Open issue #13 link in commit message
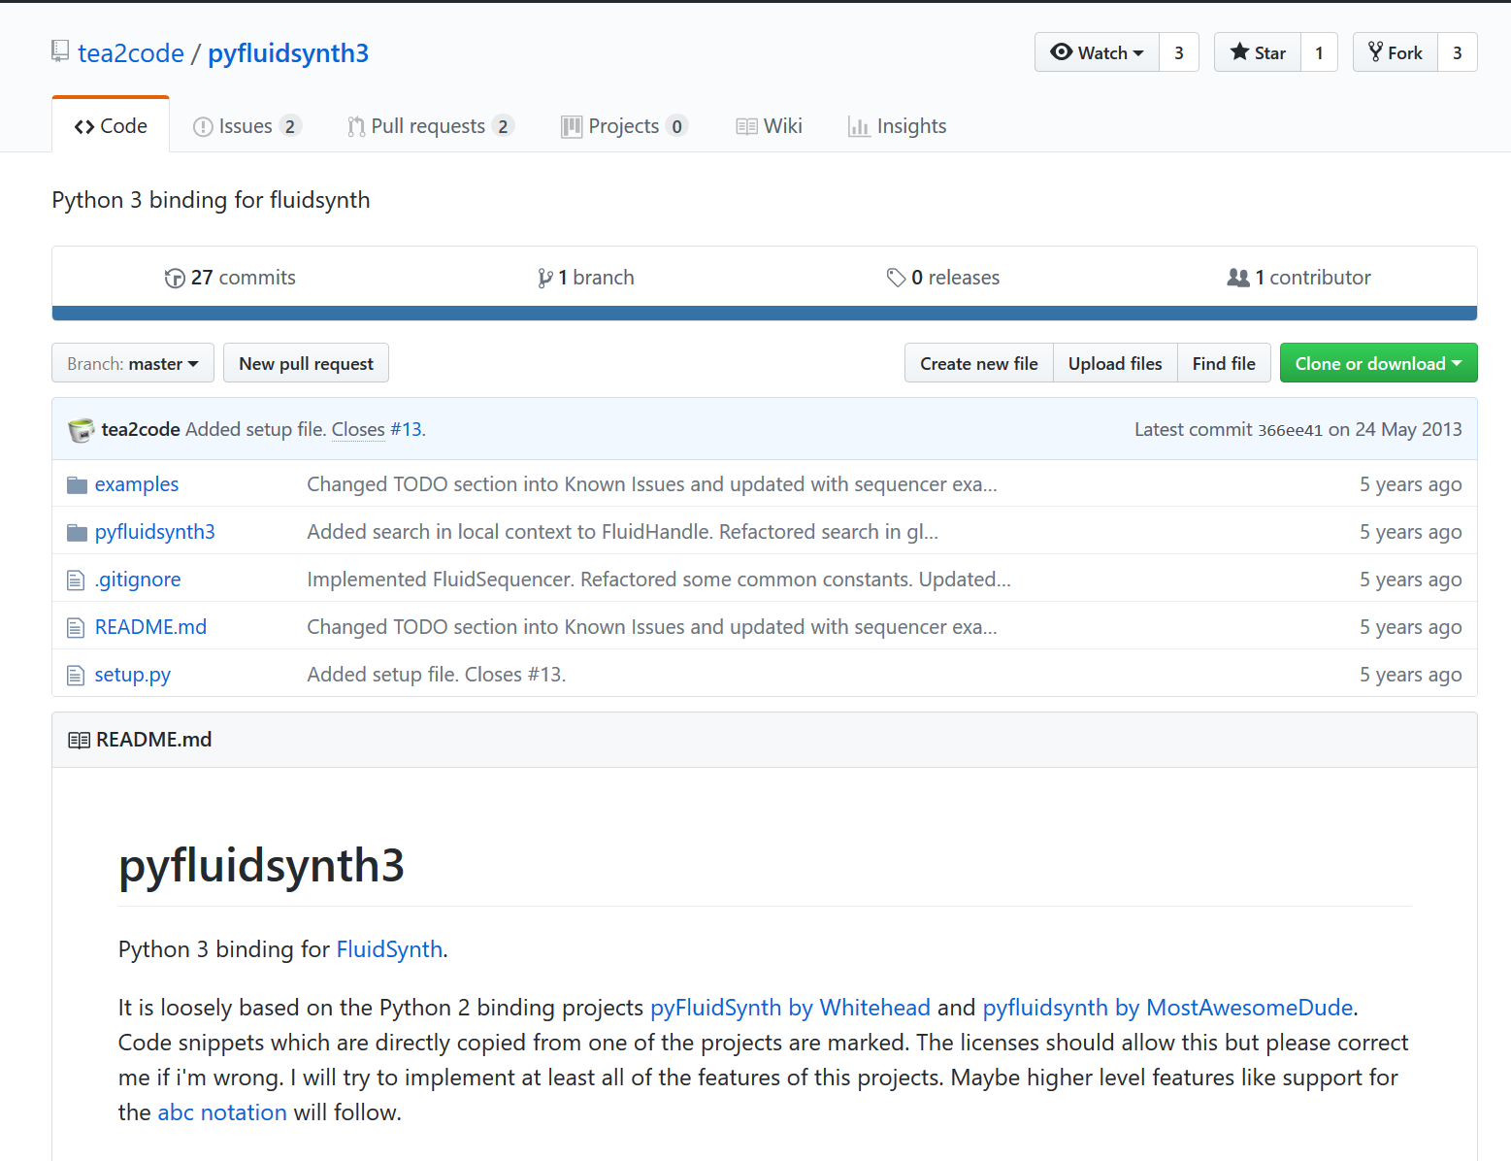This screenshot has height=1161, width=1511. point(406,429)
